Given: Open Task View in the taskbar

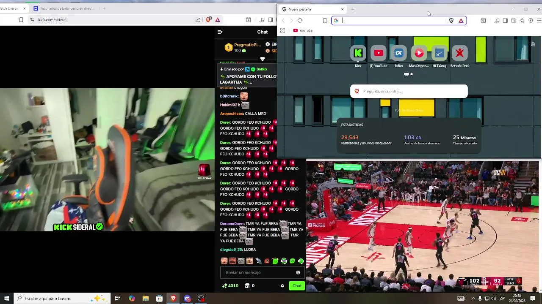Looking at the screenshot, I should (x=117, y=299).
